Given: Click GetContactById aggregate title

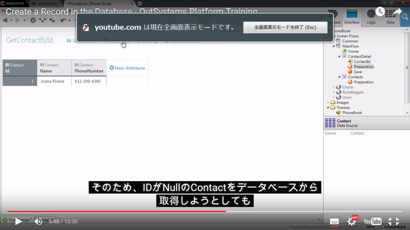Looking at the screenshot, I should click(x=29, y=40).
